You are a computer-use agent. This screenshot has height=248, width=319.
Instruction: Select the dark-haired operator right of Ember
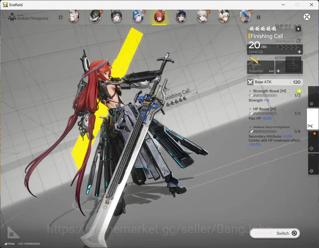[181, 16]
